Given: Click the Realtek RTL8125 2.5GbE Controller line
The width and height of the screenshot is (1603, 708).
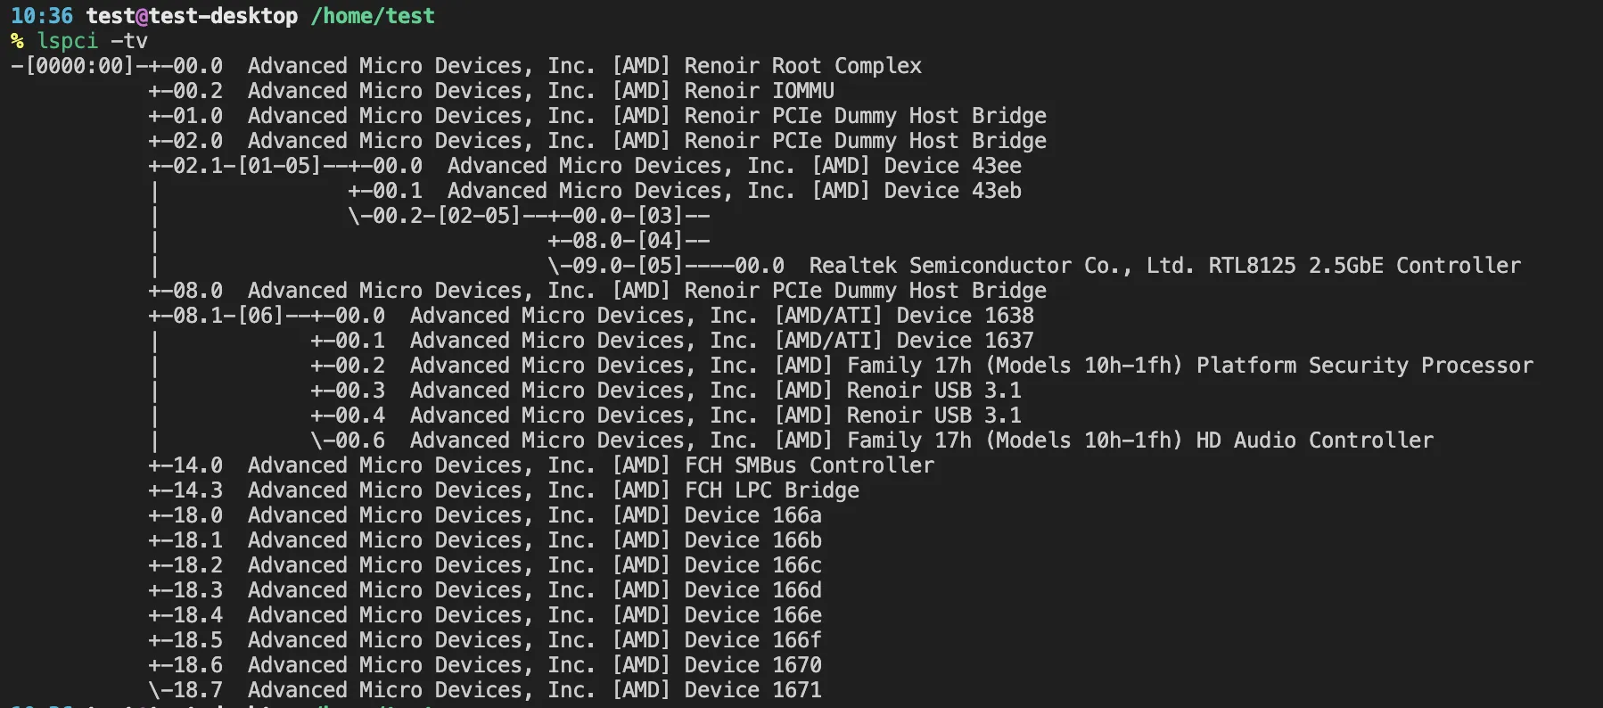Looking at the screenshot, I should point(1164,266).
